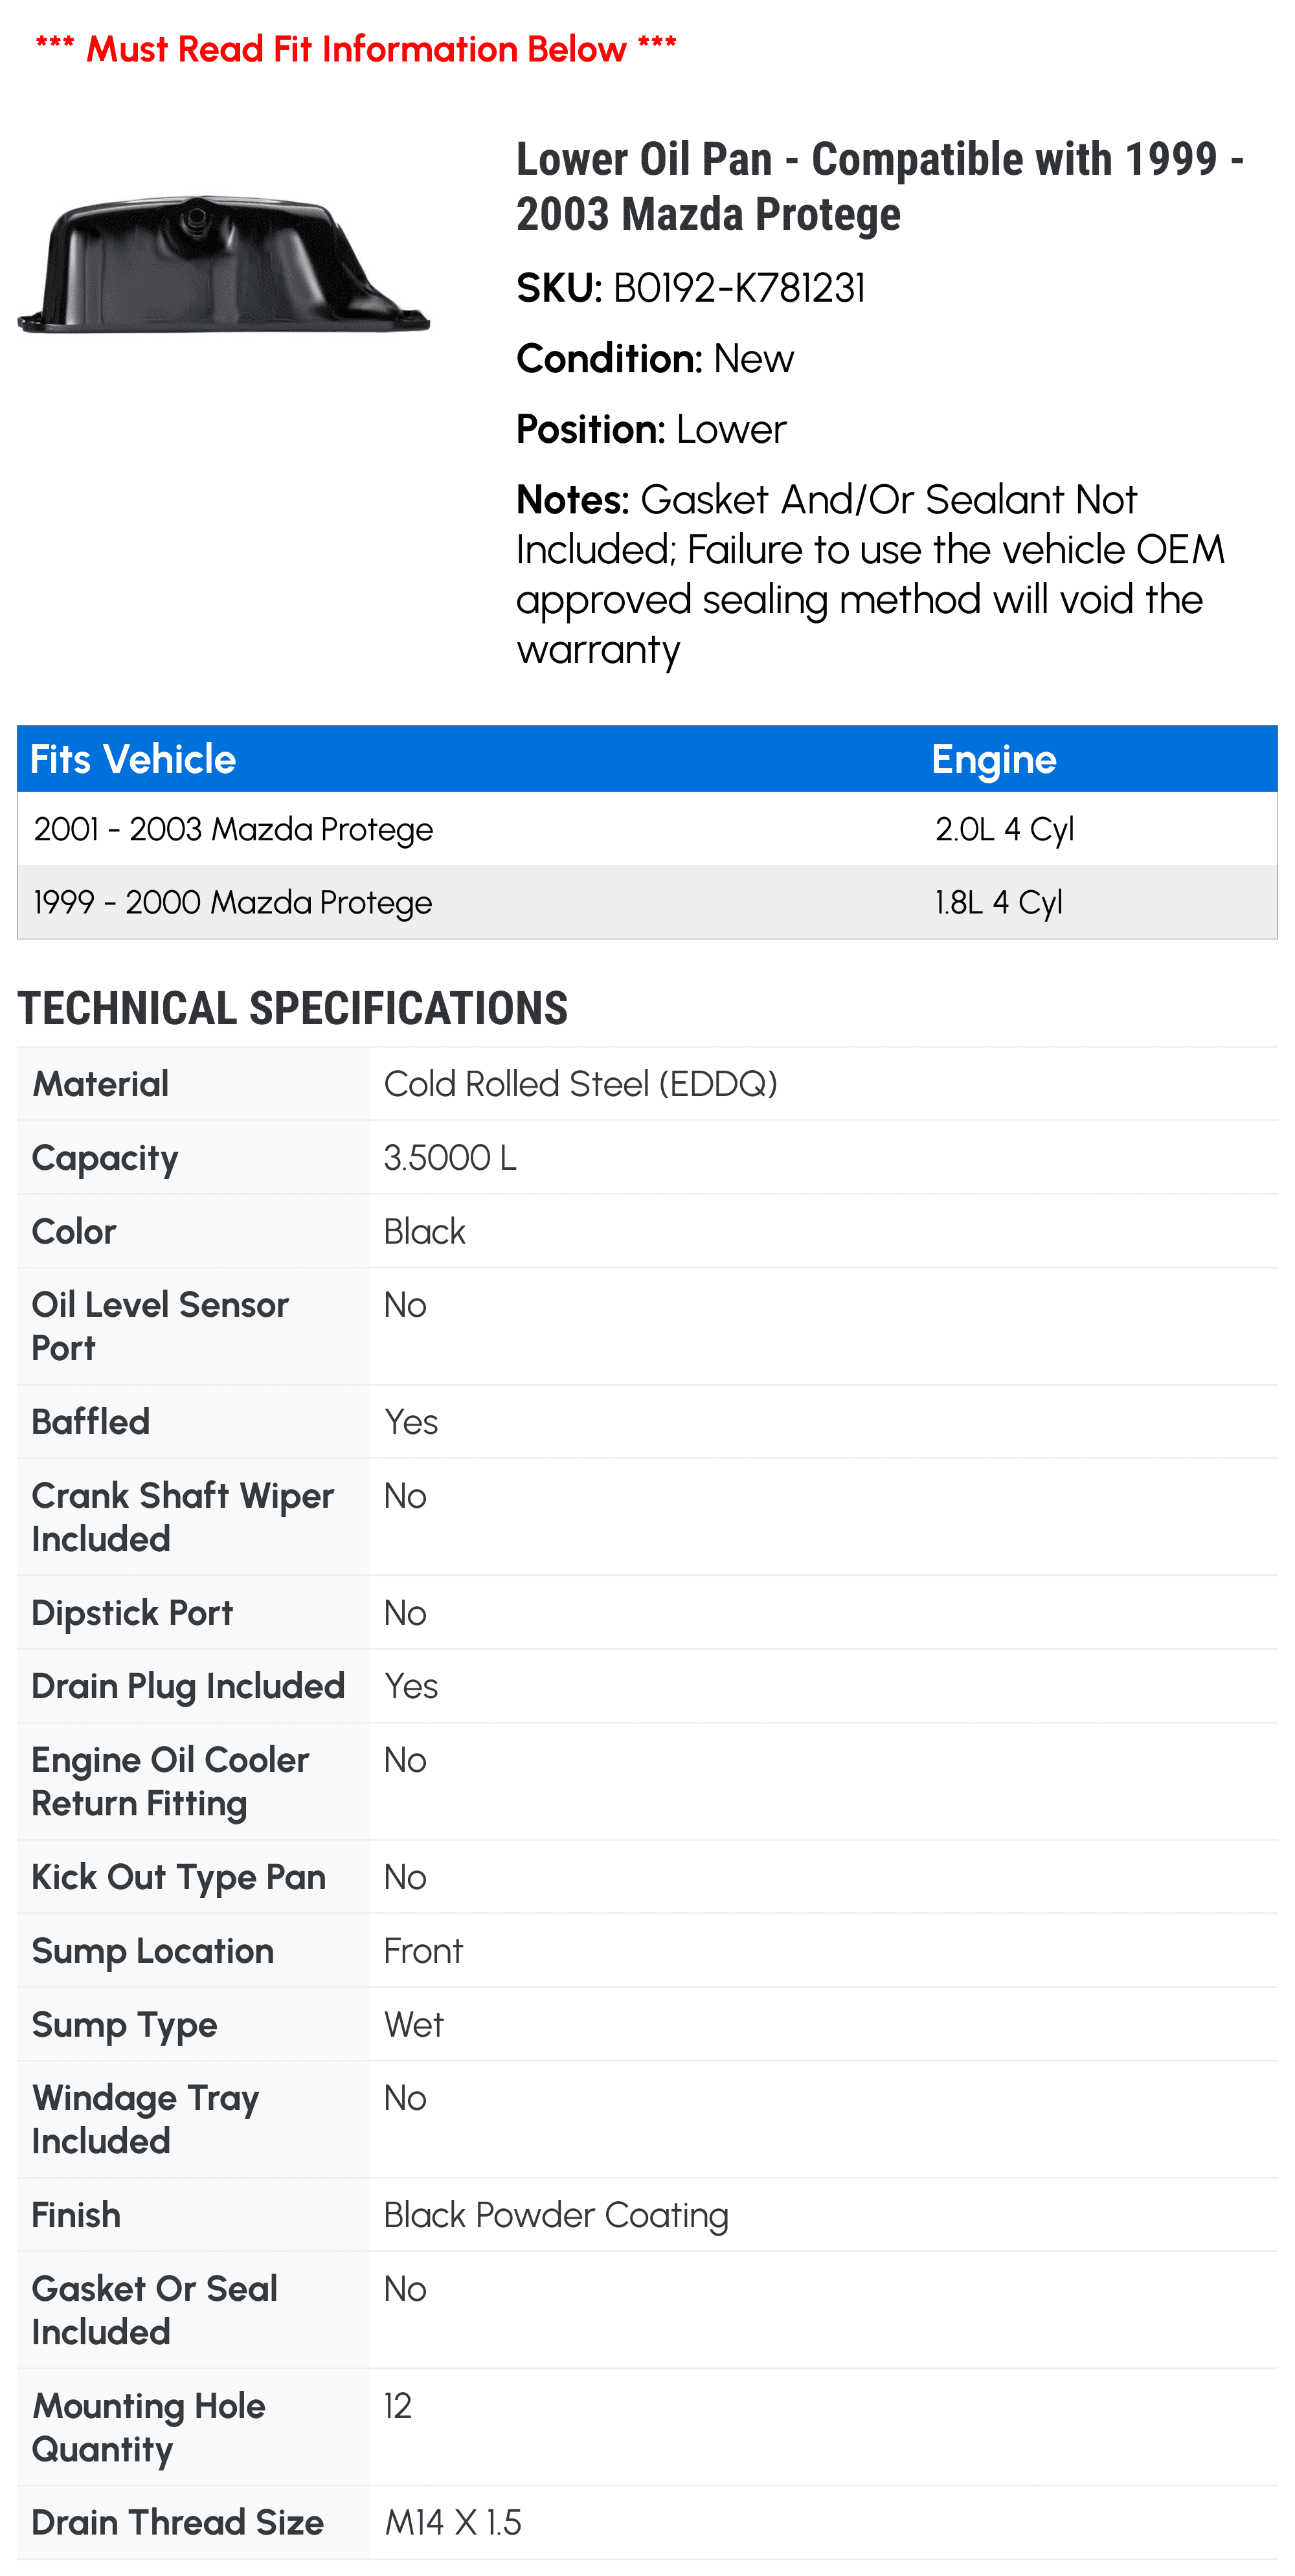Select the 1999 - 2000 Mazda Protege row
The image size is (1295, 2576).
tap(647, 902)
